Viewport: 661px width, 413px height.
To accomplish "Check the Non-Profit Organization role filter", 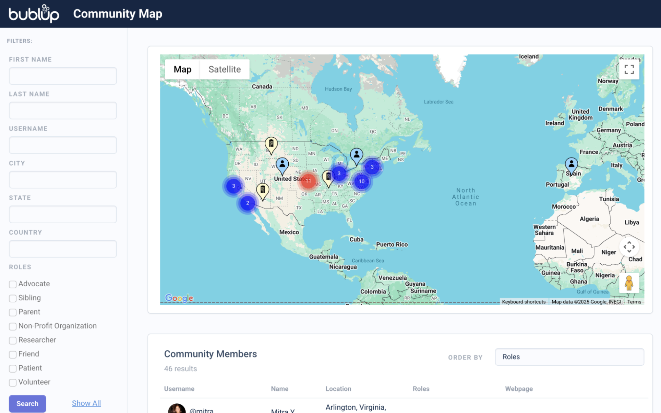I will [13, 326].
